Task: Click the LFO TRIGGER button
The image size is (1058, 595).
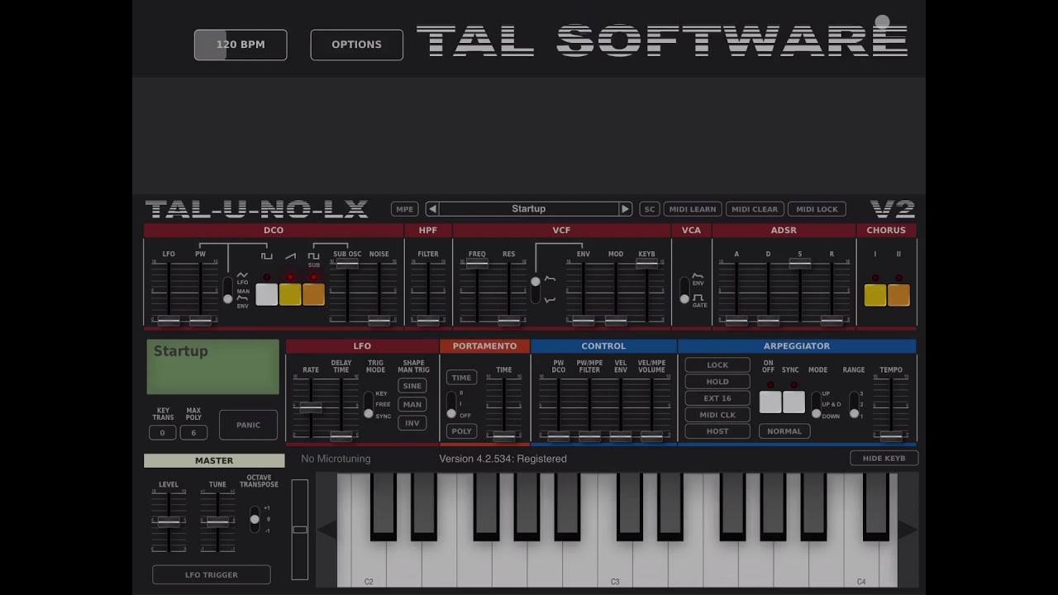Action: (x=212, y=575)
